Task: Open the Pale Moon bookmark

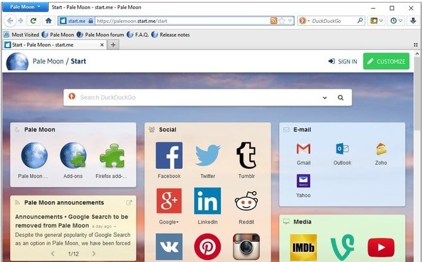Action: (x=58, y=35)
